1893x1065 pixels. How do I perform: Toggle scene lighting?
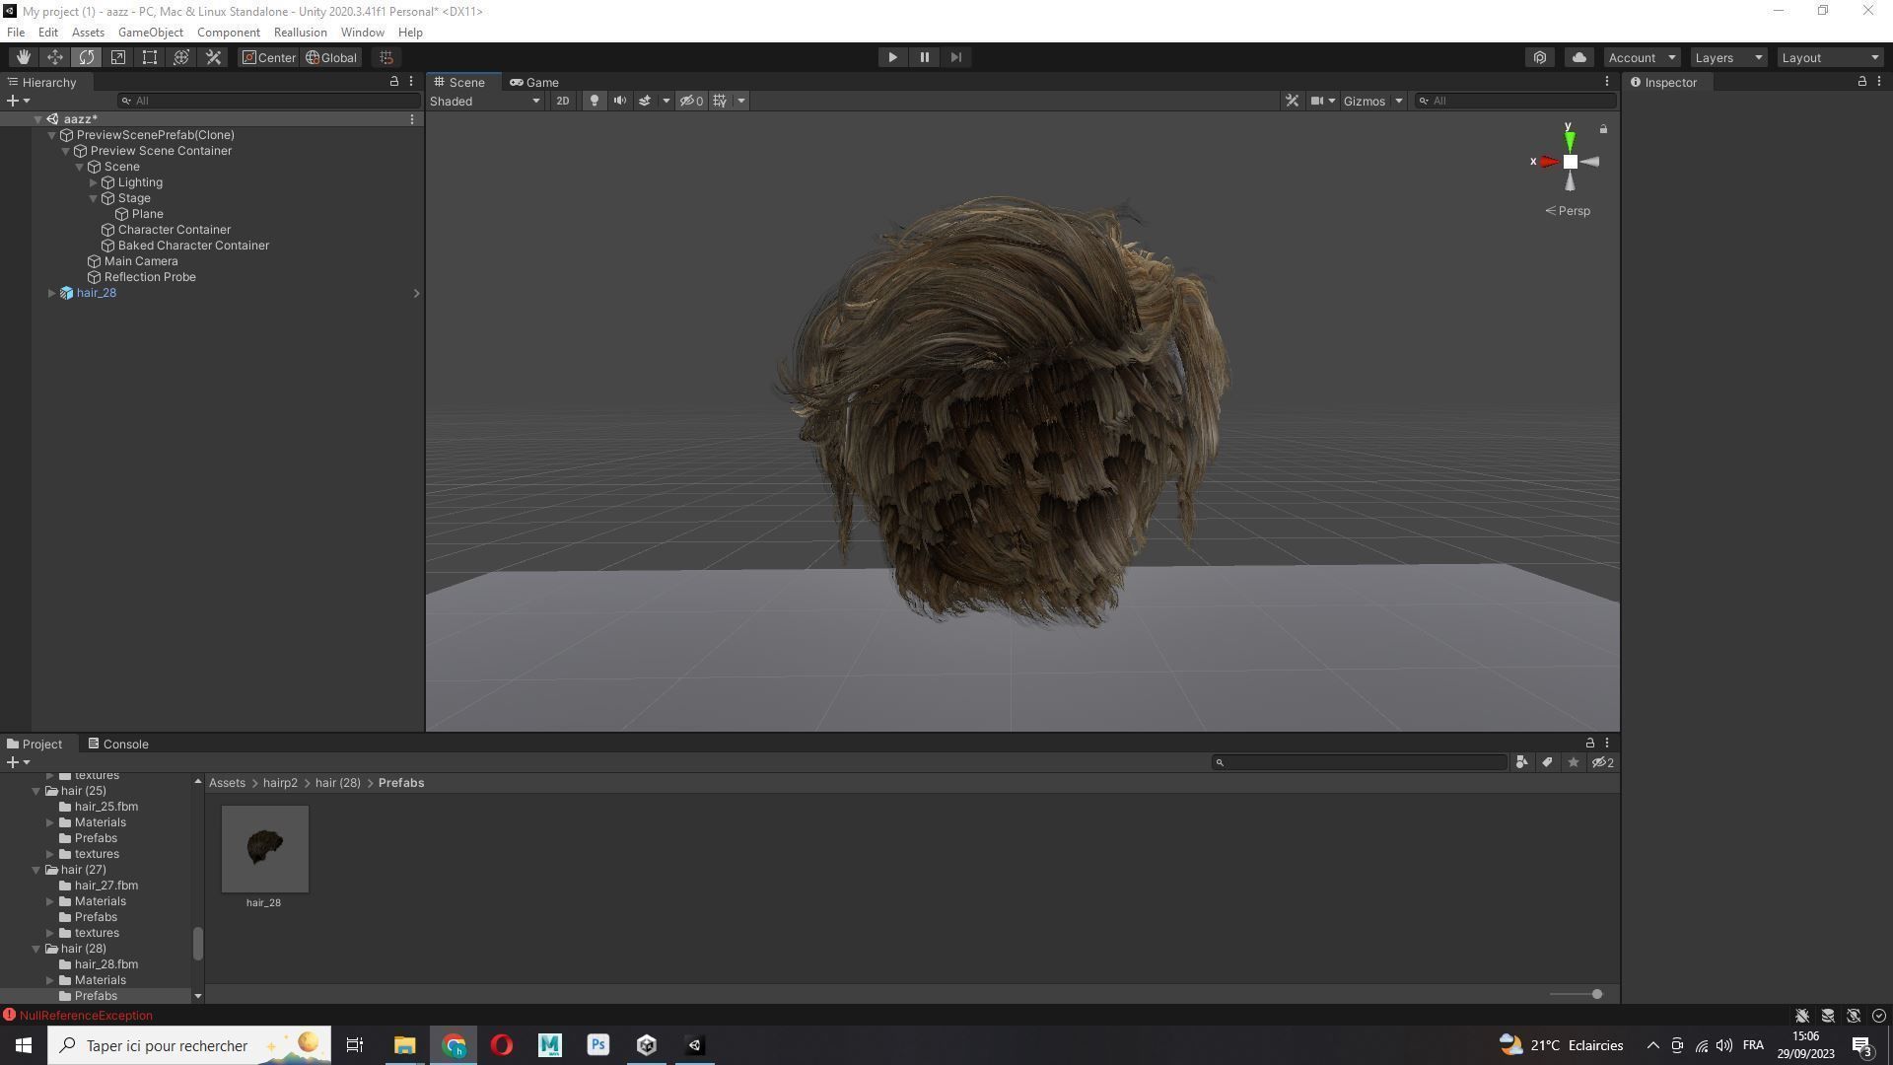pos(594,101)
